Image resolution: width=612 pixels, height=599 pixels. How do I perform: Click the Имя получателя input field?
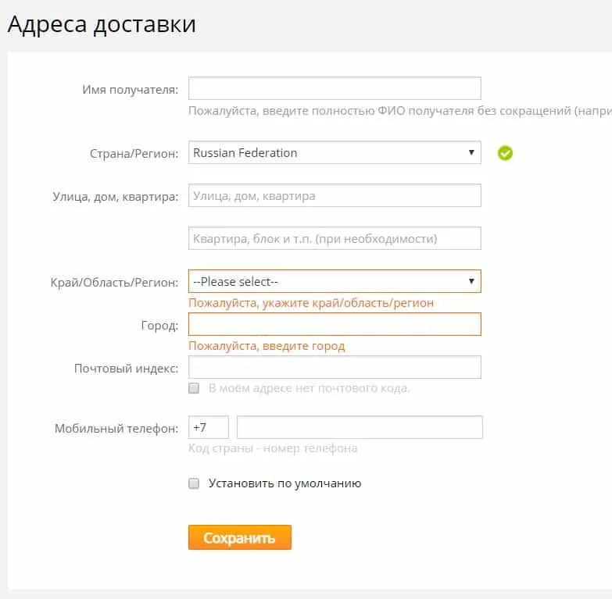(335, 88)
